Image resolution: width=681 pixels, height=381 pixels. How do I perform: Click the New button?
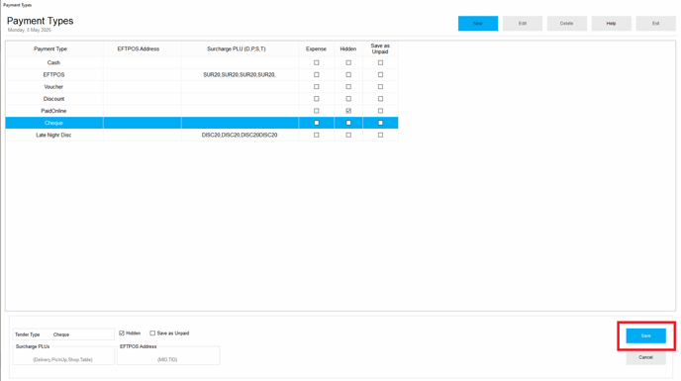(x=478, y=24)
